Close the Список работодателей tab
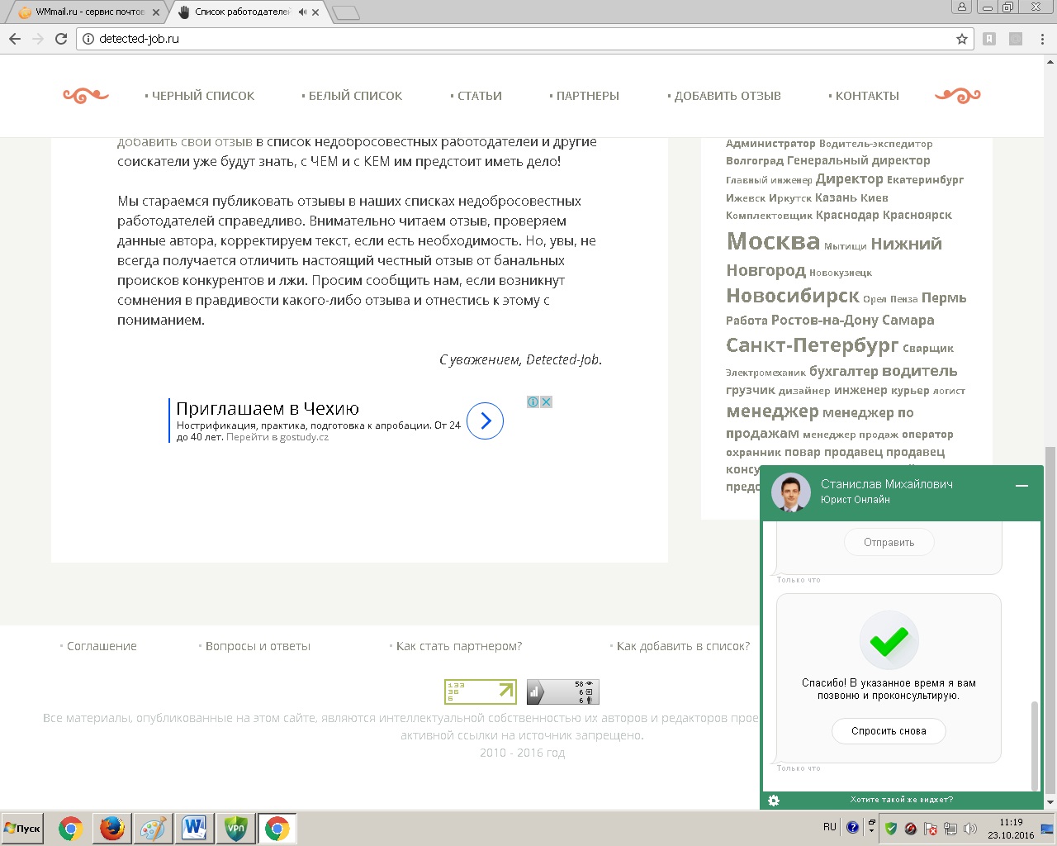The height and width of the screenshot is (846, 1057). pyautogui.click(x=316, y=12)
